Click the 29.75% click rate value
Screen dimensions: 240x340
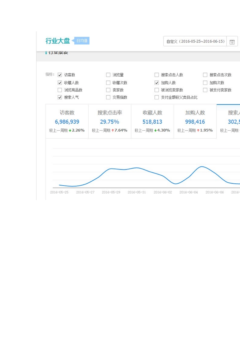click(x=110, y=122)
